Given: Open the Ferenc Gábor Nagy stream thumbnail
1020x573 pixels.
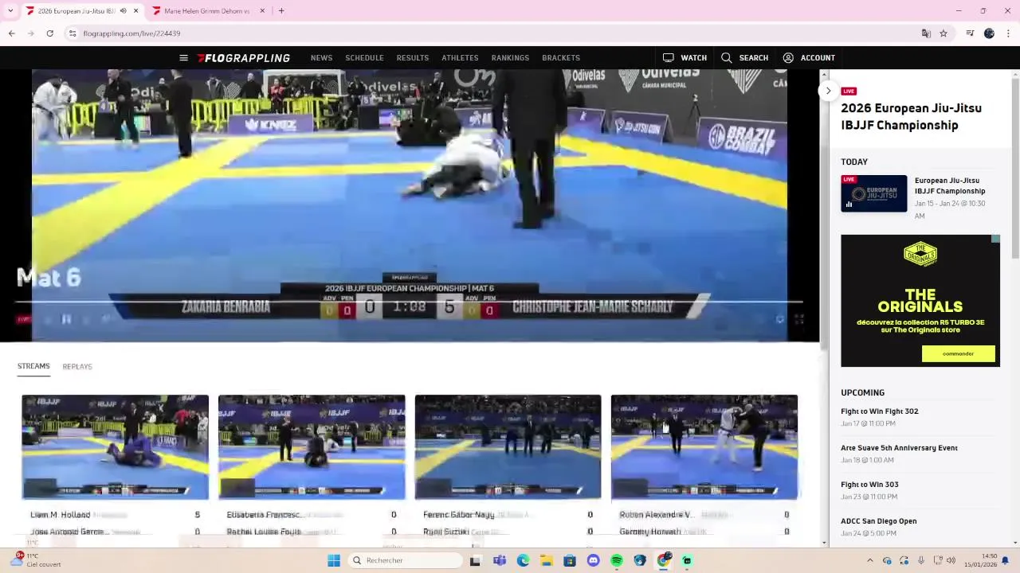Looking at the screenshot, I should tap(508, 447).
